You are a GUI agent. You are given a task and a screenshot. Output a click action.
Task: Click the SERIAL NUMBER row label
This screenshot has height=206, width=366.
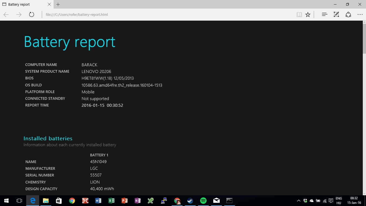40,175
